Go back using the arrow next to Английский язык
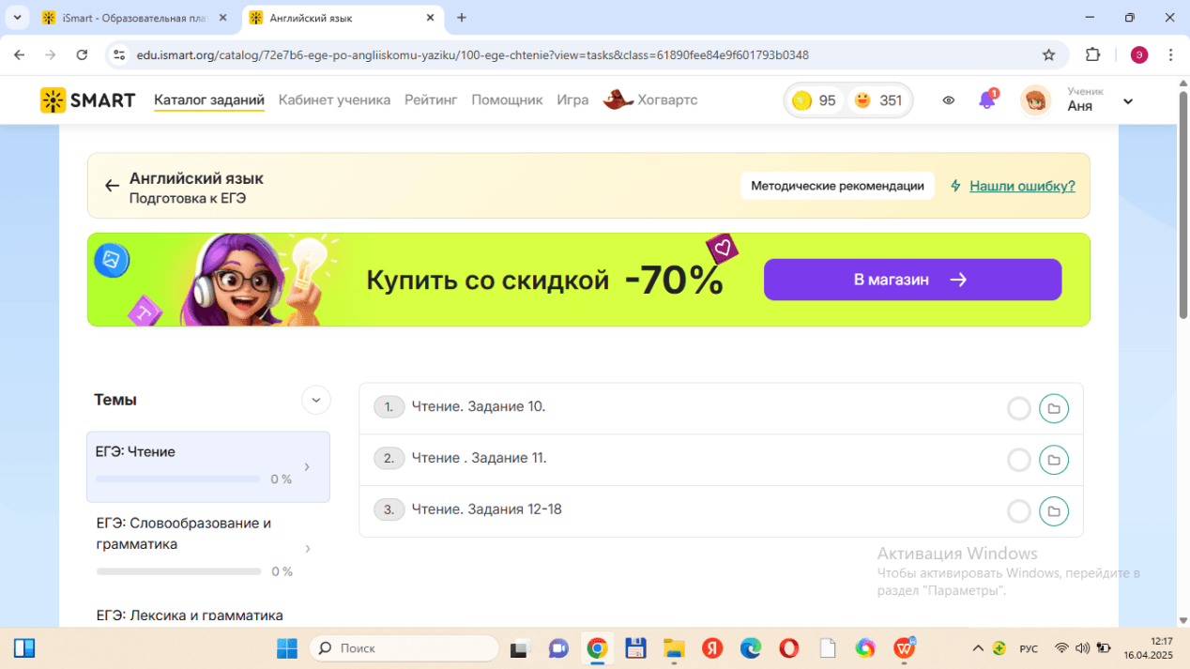The width and height of the screenshot is (1190, 669). click(x=112, y=186)
